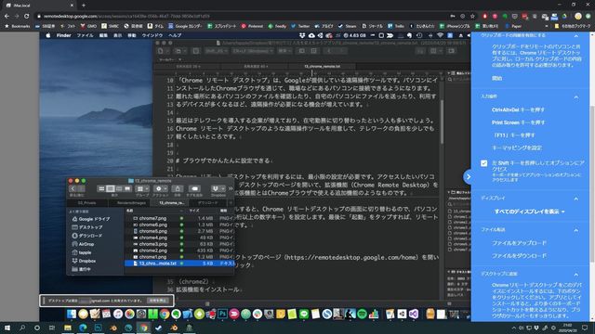Open the Pinterest bookmark
The image size is (595, 334).
[252, 26]
